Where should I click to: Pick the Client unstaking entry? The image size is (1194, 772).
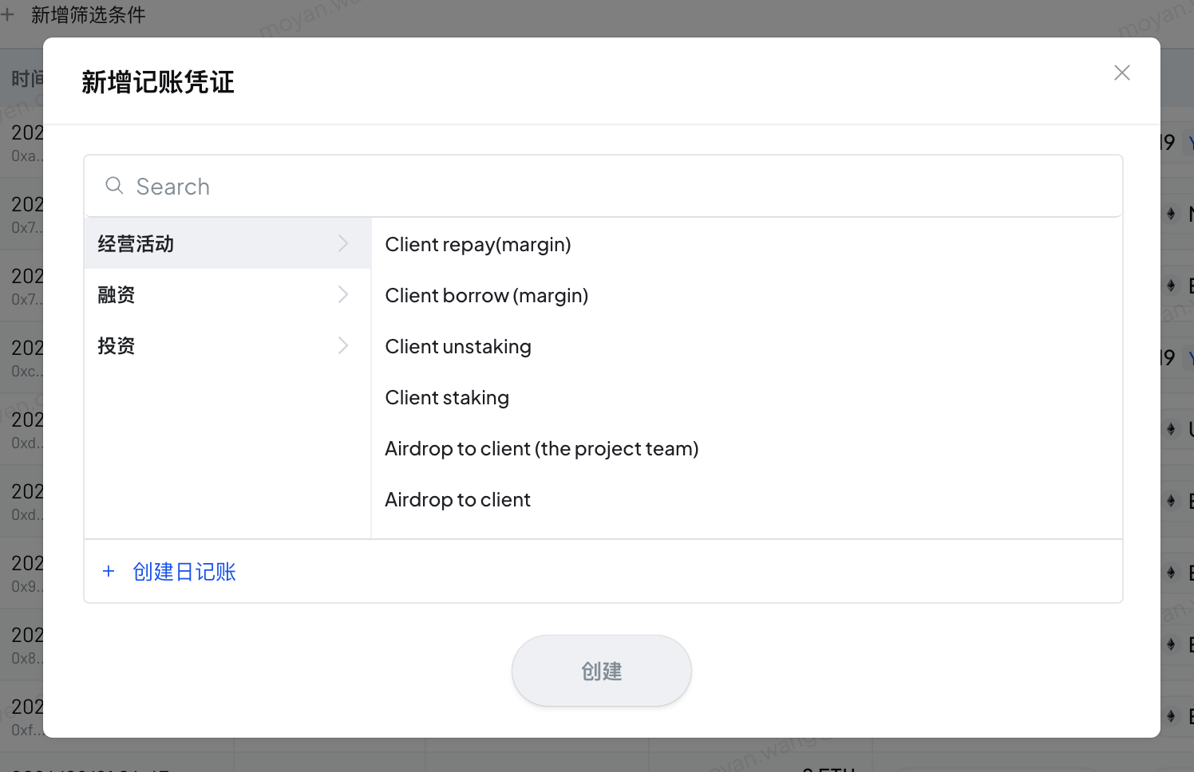point(457,347)
